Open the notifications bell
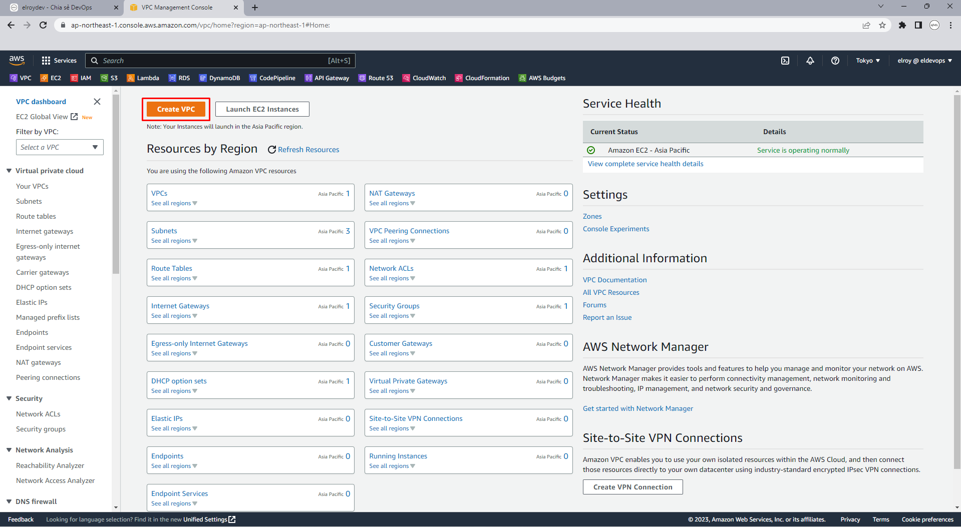This screenshot has width=961, height=527. pyautogui.click(x=810, y=61)
